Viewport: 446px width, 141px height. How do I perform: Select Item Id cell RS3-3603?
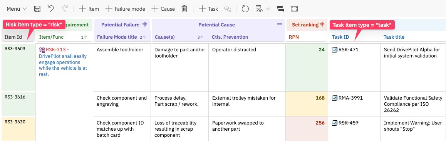click(x=18, y=67)
